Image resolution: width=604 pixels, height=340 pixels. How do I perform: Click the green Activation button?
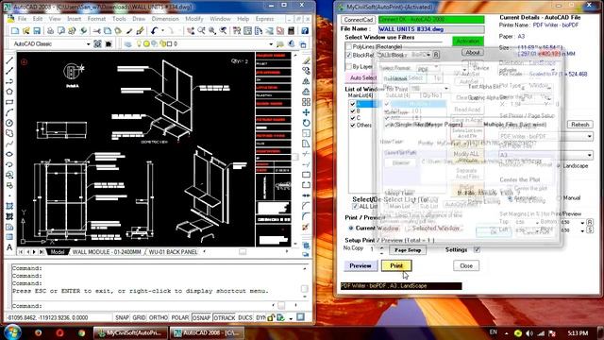468,41
